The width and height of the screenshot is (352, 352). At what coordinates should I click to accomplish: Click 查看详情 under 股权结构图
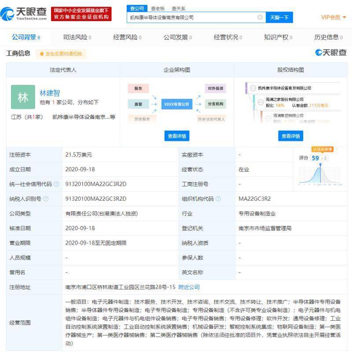point(291,136)
